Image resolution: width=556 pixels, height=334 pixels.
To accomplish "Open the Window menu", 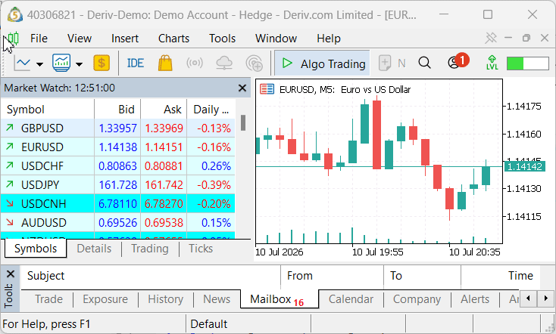I will [276, 39].
